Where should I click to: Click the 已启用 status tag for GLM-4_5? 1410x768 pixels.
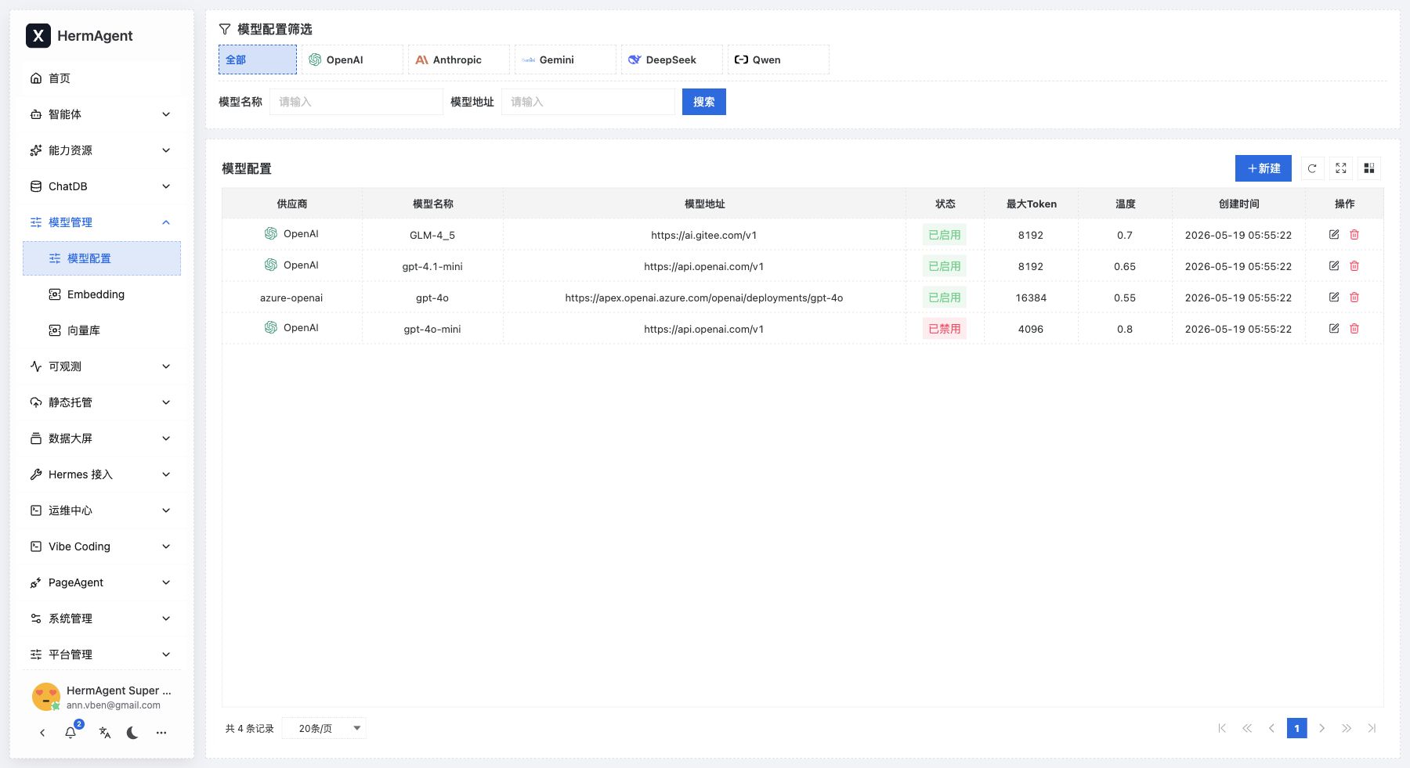[x=945, y=235]
